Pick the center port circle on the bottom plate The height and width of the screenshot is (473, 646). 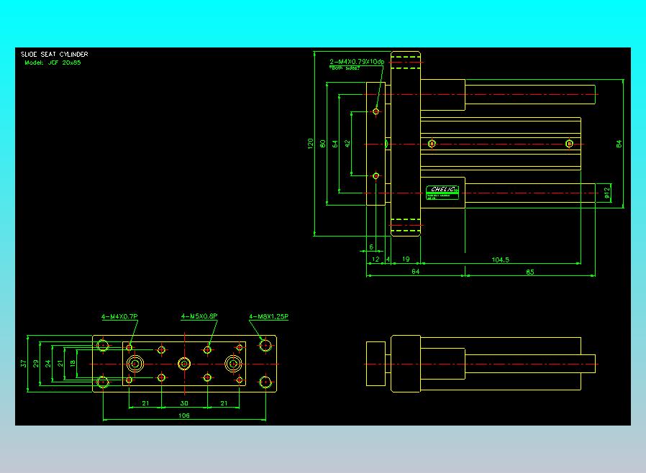click(184, 364)
